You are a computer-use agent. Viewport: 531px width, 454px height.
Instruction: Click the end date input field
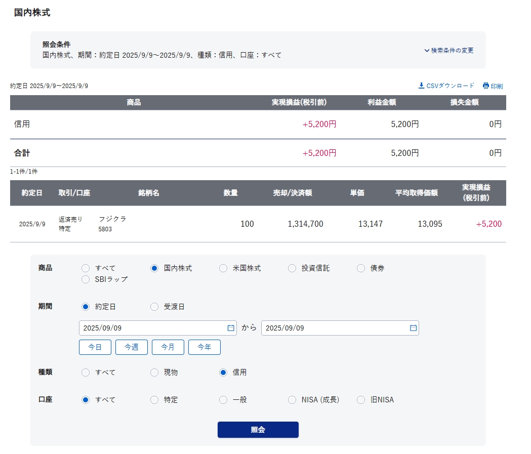point(334,328)
